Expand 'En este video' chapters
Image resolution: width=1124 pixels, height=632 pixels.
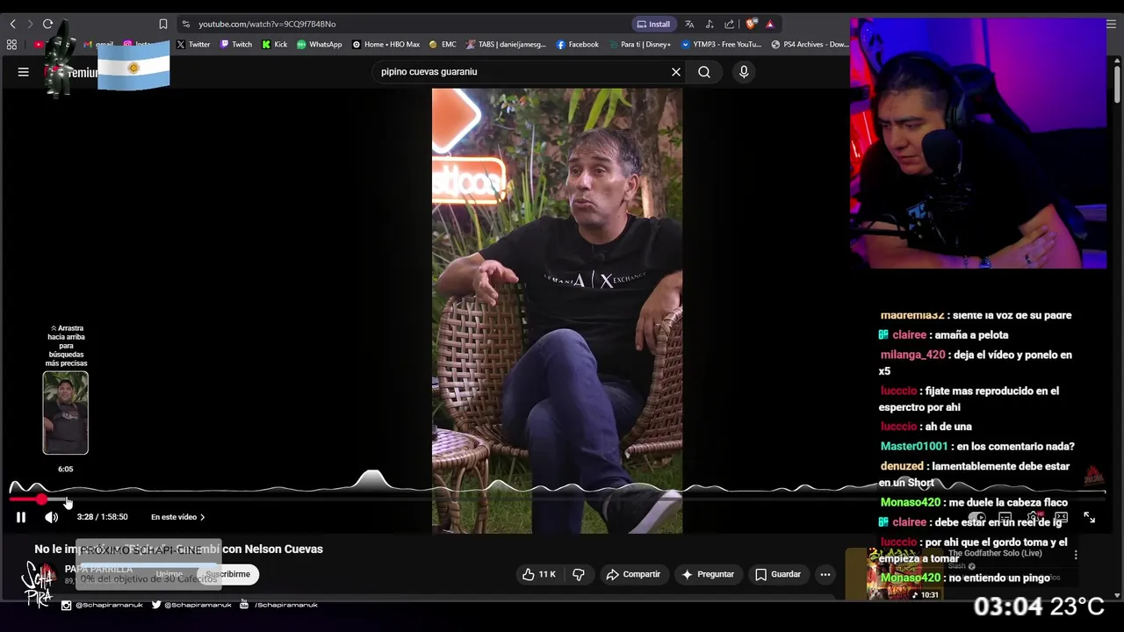coord(177,517)
